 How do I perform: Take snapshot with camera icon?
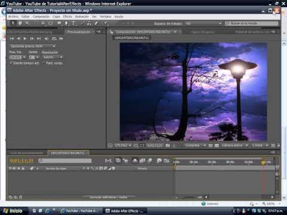click(x=168, y=146)
